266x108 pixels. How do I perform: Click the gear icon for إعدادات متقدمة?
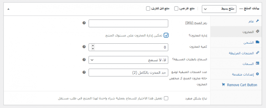(257, 74)
